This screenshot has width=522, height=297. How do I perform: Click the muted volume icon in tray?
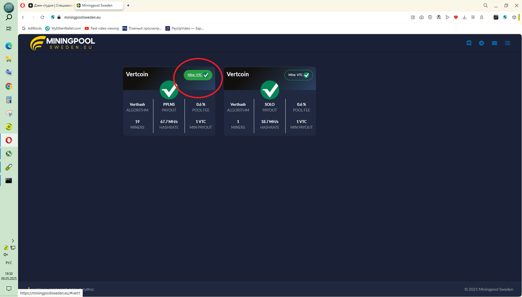6,254
